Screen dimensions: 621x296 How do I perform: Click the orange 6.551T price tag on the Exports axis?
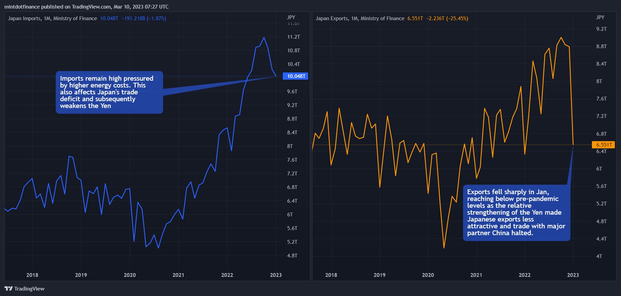point(604,145)
